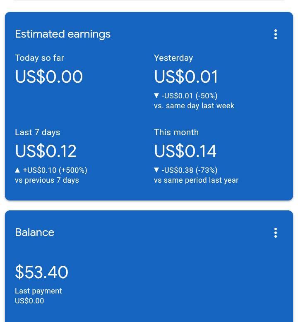This screenshot has height=322, width=298.
Task: Click 'vs previous 7 days' comparison text
Action: tap(47, 180)
